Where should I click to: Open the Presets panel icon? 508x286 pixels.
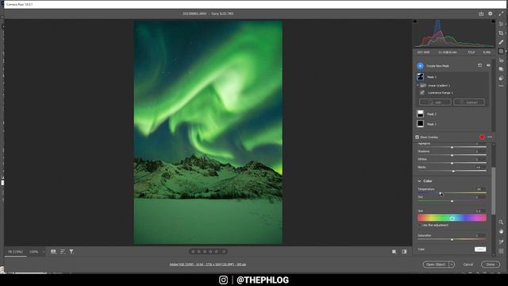click(501, 78)
